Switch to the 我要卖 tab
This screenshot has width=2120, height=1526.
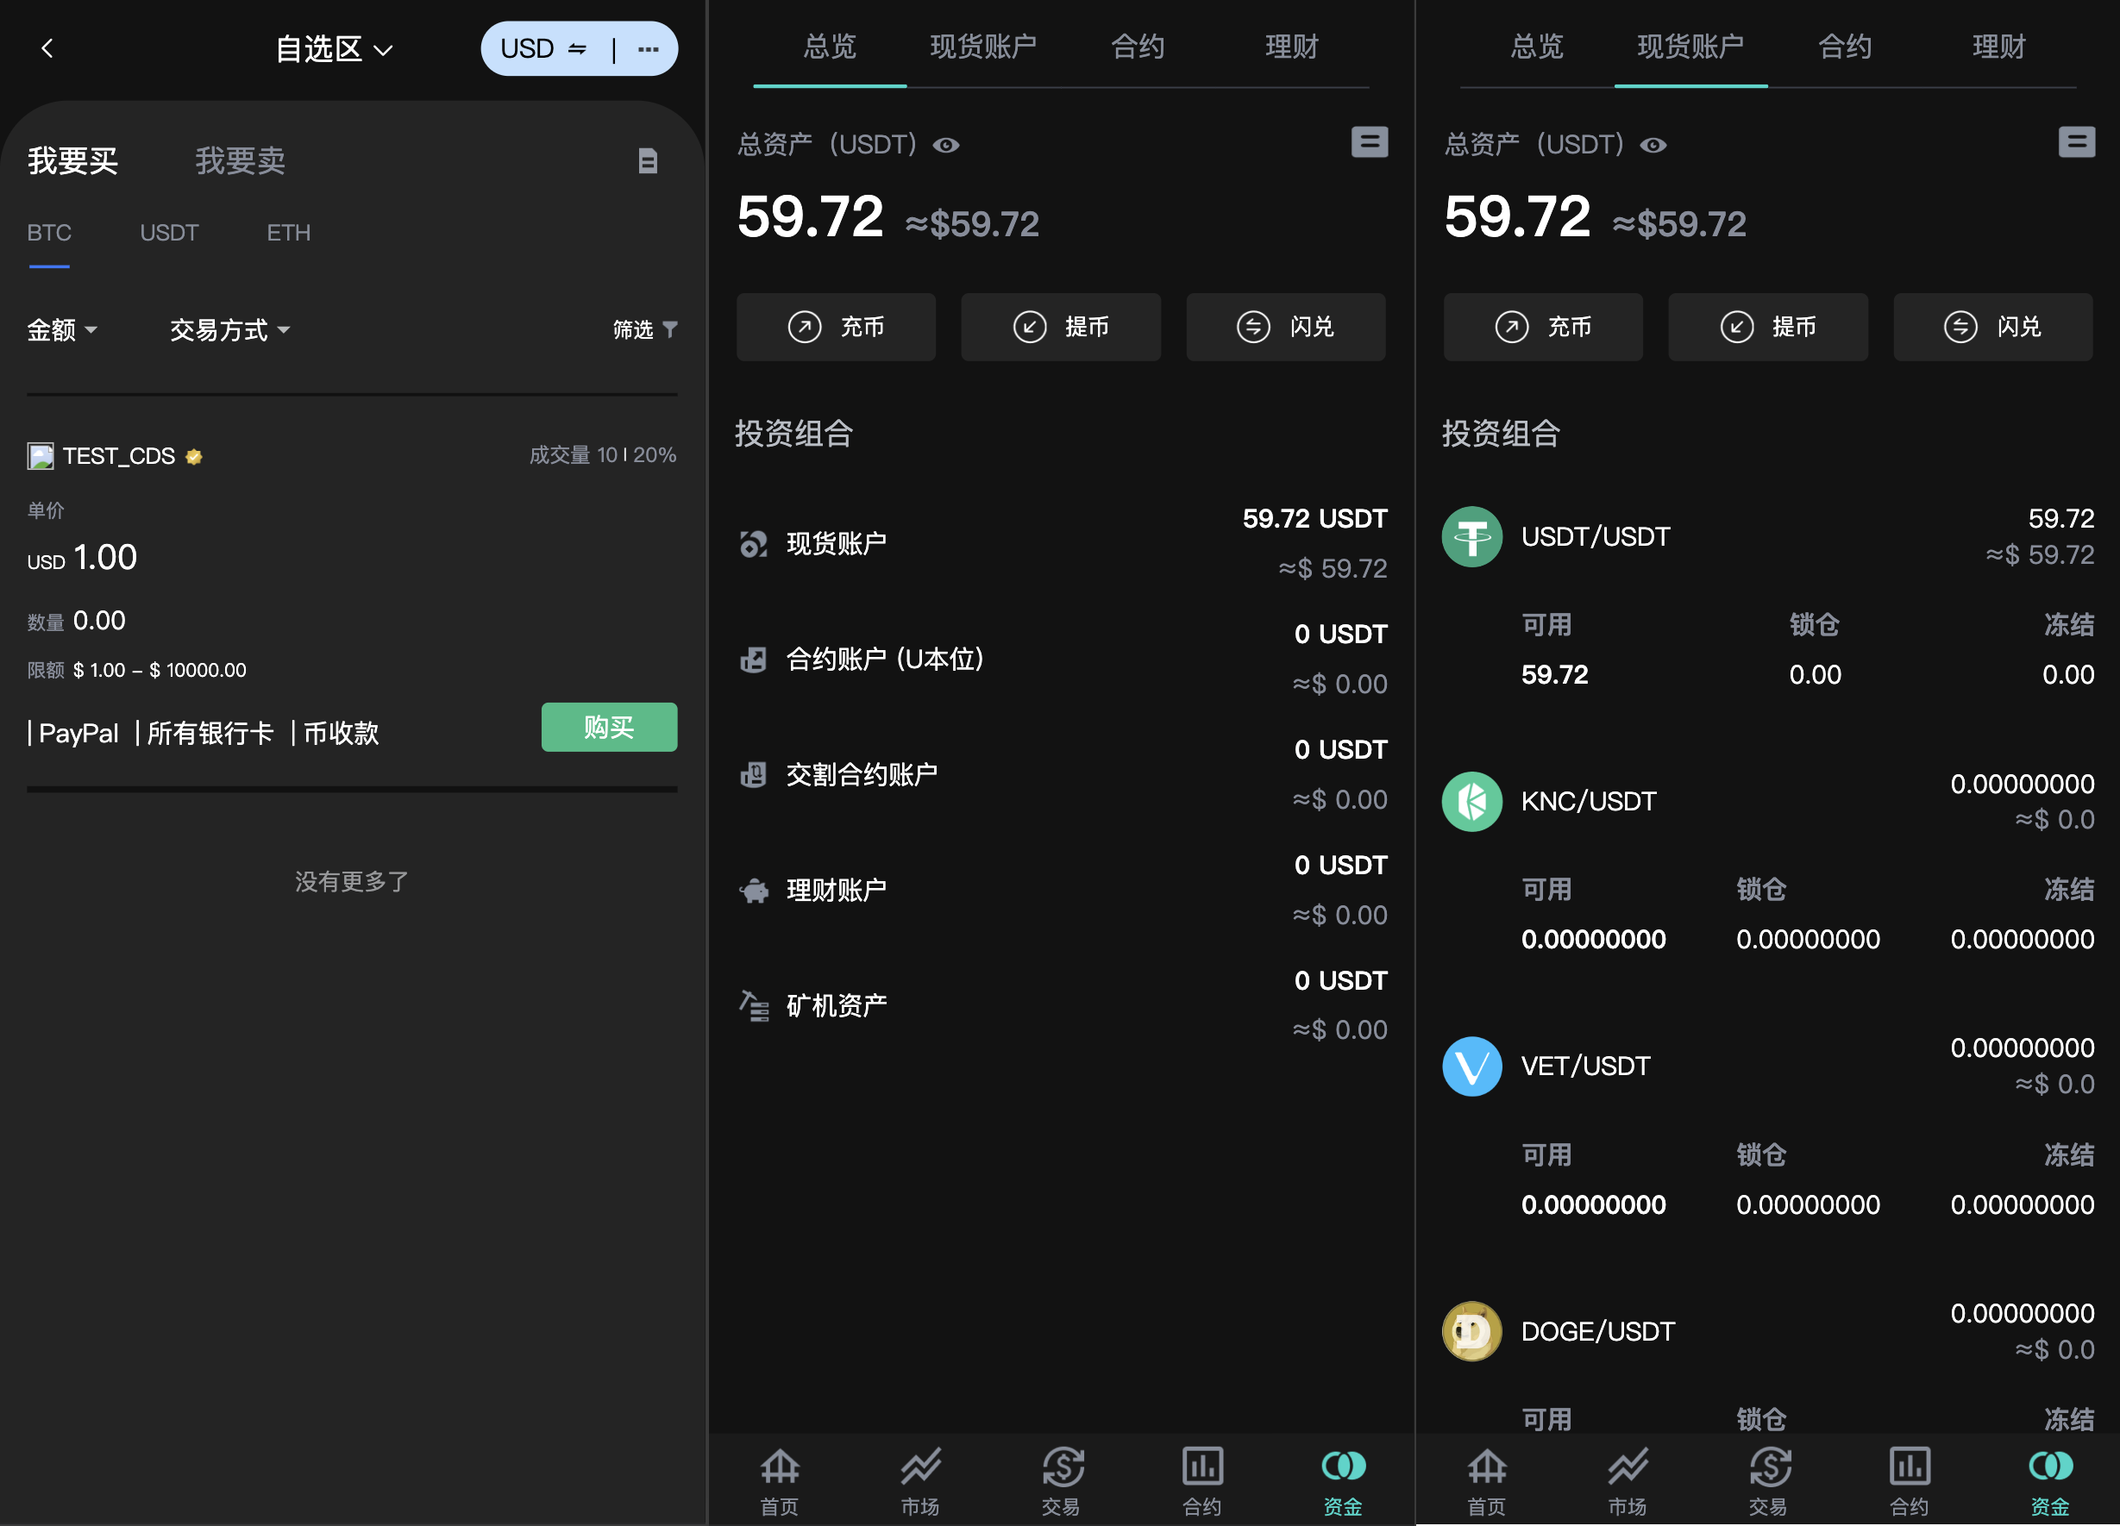(241, 160)
